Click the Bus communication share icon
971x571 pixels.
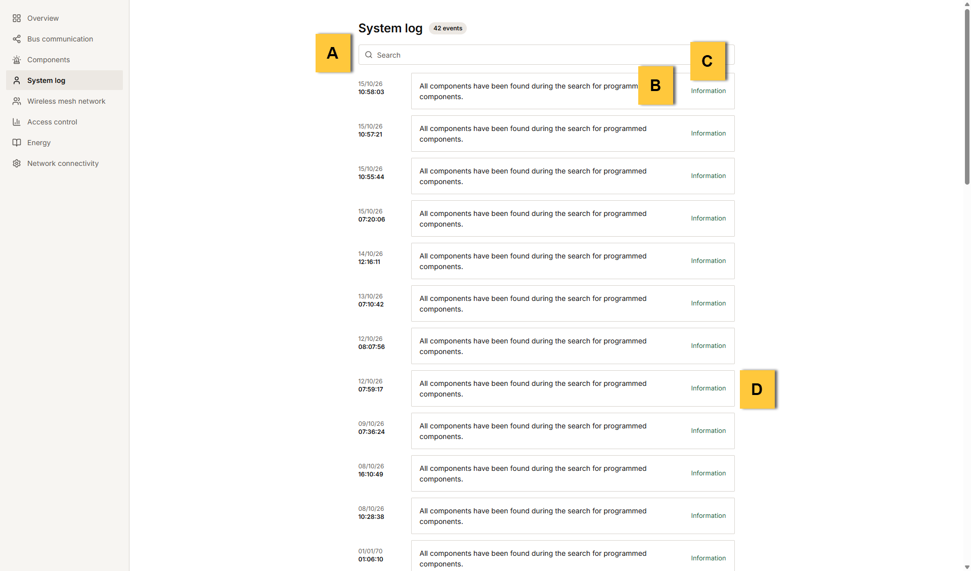coord(17,39)
